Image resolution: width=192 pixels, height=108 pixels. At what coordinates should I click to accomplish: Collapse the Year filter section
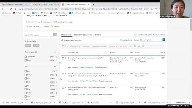click(x=55, y=67)
